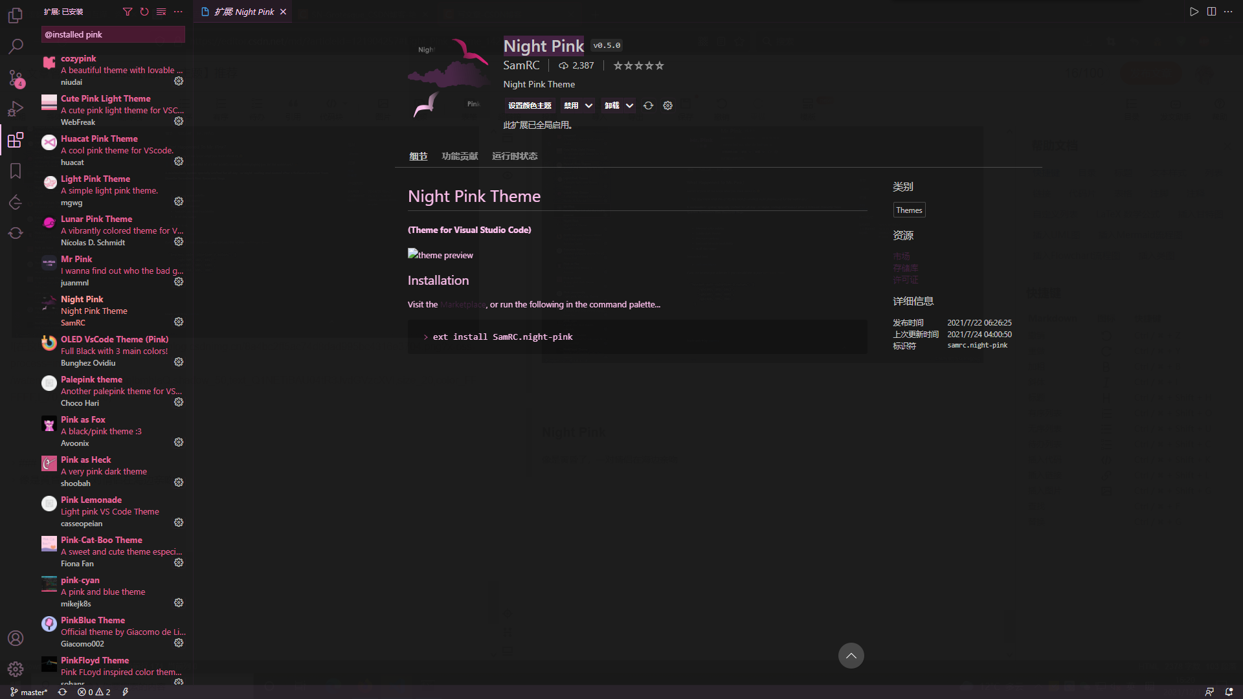Open Source Control view with badge
Viewport: 1243px width, 699px height.
coord(16,78)
